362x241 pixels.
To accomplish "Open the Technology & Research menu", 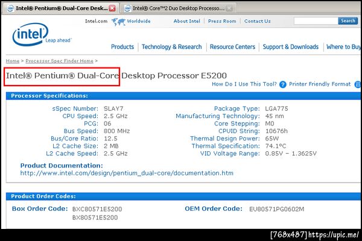I will pos(171,47).
